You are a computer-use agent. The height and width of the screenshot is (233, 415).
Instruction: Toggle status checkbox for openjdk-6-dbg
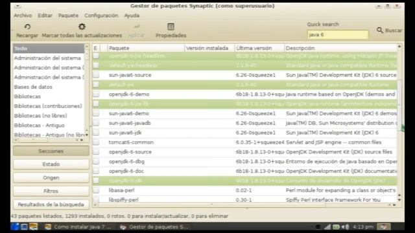(x=96, y=161)
